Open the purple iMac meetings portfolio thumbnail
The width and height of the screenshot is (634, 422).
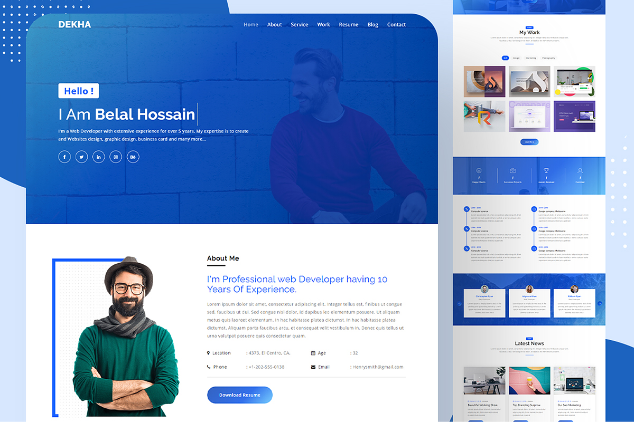(574, 116)
